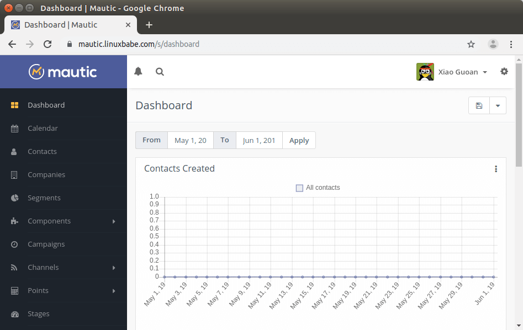The width and height of the screenshot is (523, 330).
Task: Open the Xiao Guoan user dropdown
Action: (x=453, y=72)
